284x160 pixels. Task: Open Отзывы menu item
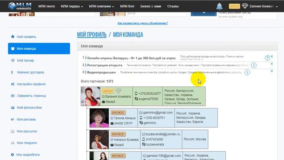tap(173, 6)
